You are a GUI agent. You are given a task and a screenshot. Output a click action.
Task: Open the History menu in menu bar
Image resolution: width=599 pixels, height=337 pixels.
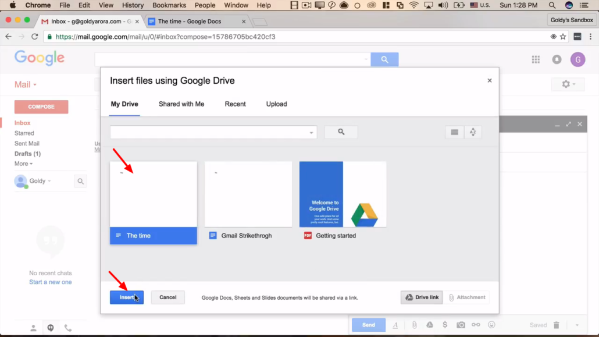pyautogui.click(x=133, y=5)
